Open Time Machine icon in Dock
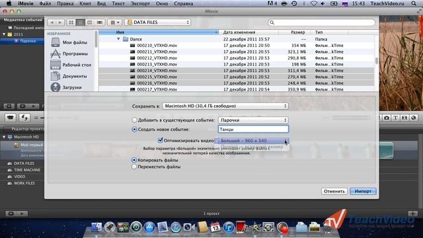Image resolution: width=423 pixels, height=238 pixels. (x=136, y=227)
